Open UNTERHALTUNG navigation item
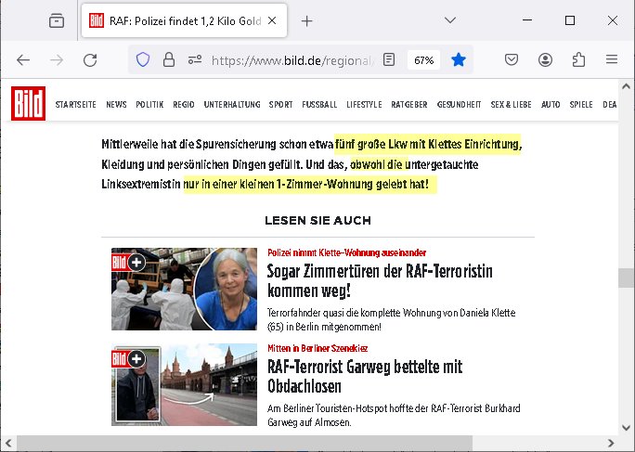The image size is (635, 452). pyautogui.click(x=232, y=105)
